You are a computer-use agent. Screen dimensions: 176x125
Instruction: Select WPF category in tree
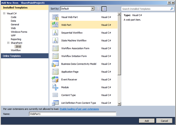point(13,36)
